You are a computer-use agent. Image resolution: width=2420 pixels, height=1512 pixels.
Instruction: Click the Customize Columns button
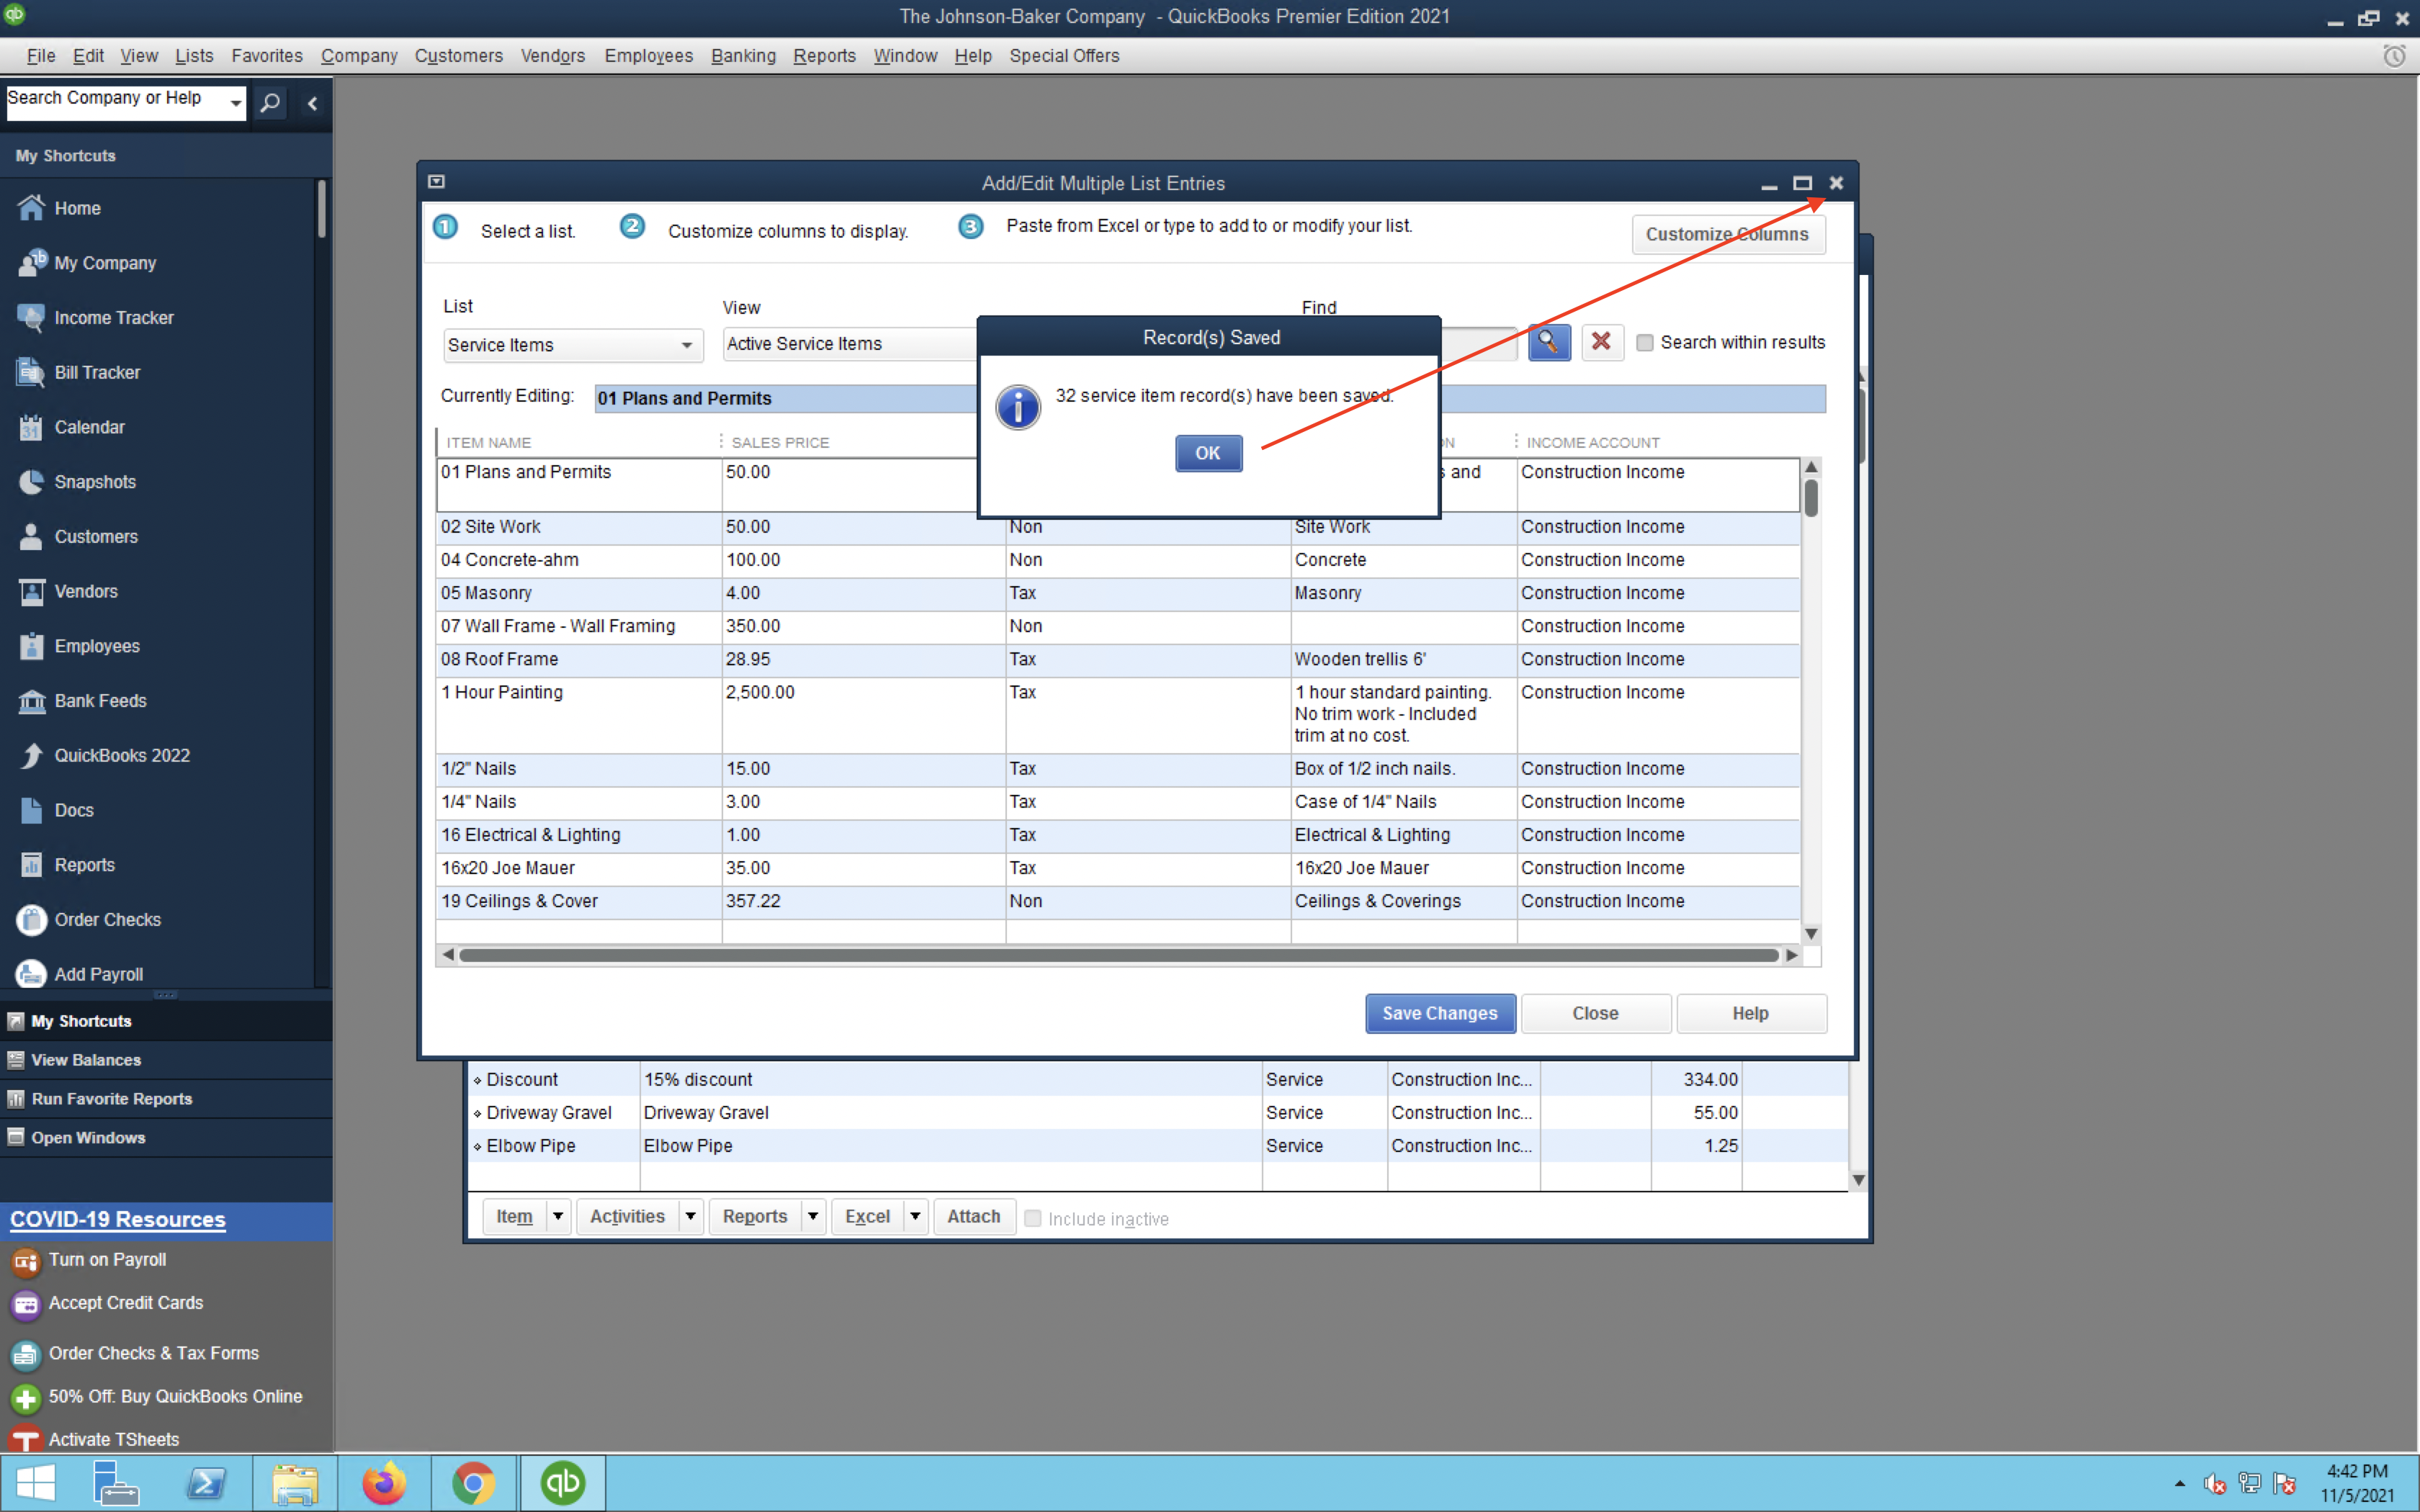pyautogui.click(x=1728, y=234)
